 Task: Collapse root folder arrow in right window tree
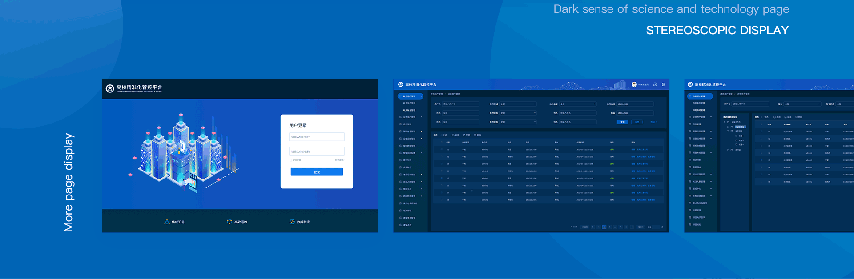point(725,122)
